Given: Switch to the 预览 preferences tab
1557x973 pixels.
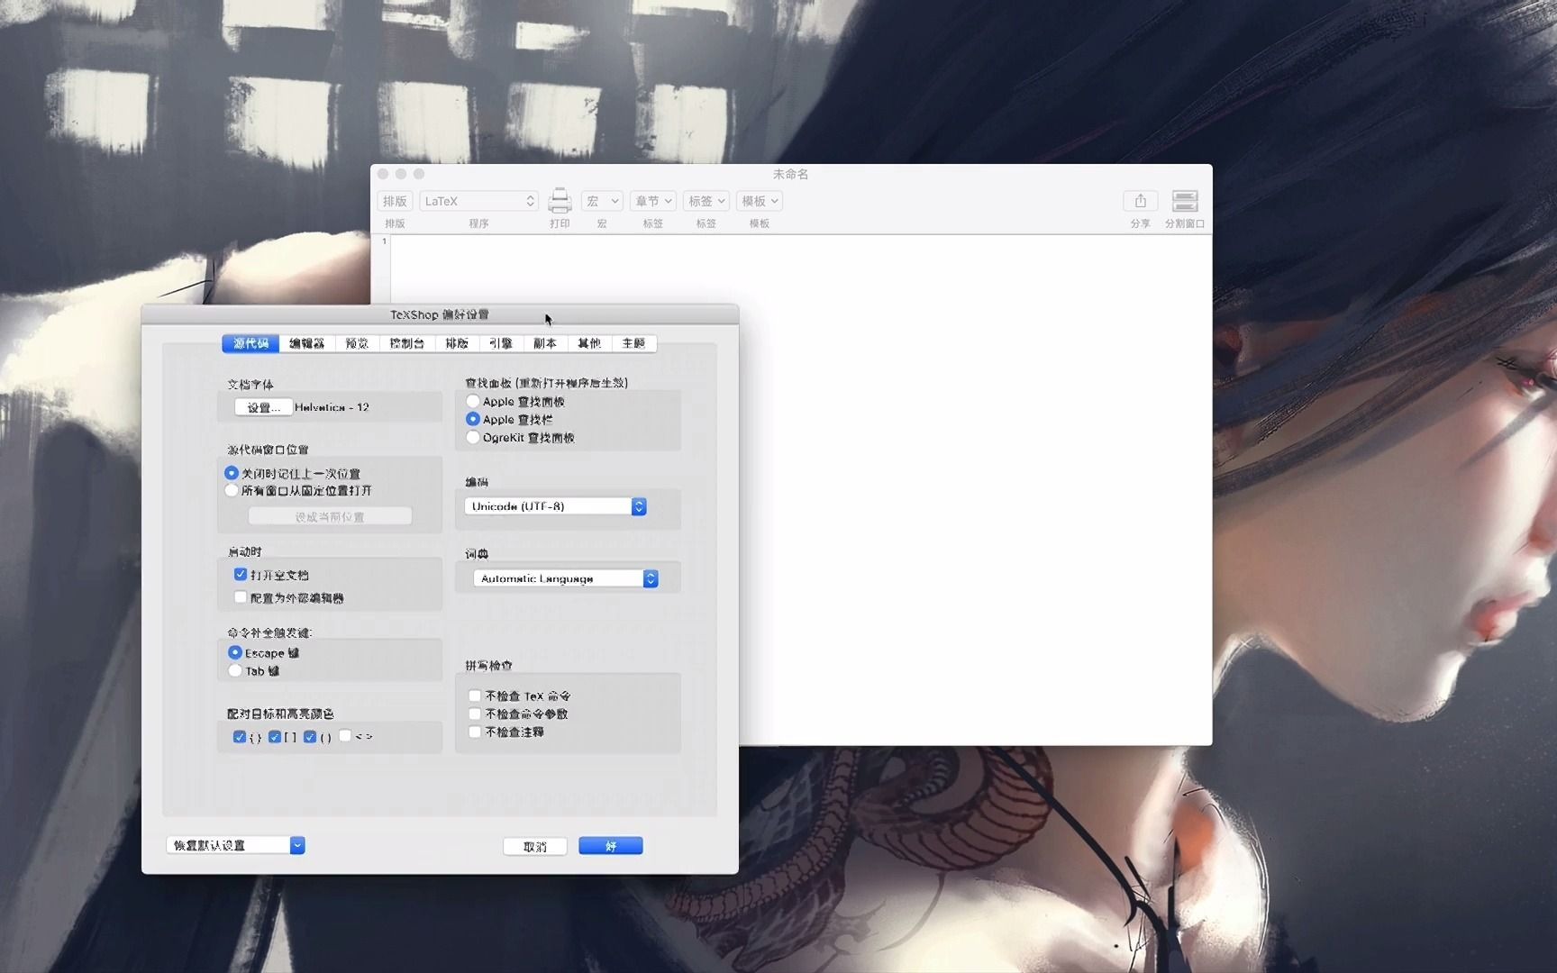Looking at the screenshot, I should click(x=357, y=343).
